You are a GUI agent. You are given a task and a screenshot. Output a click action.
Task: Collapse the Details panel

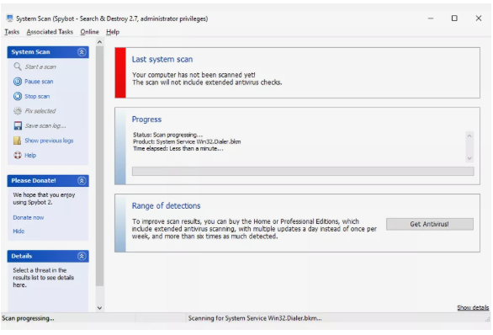coord(82,256)
